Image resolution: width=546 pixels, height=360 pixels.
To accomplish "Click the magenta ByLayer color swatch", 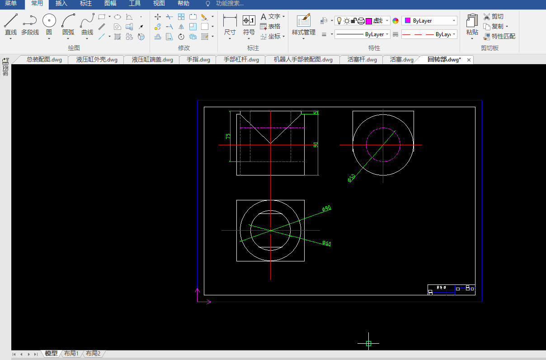I will (408, 21).
